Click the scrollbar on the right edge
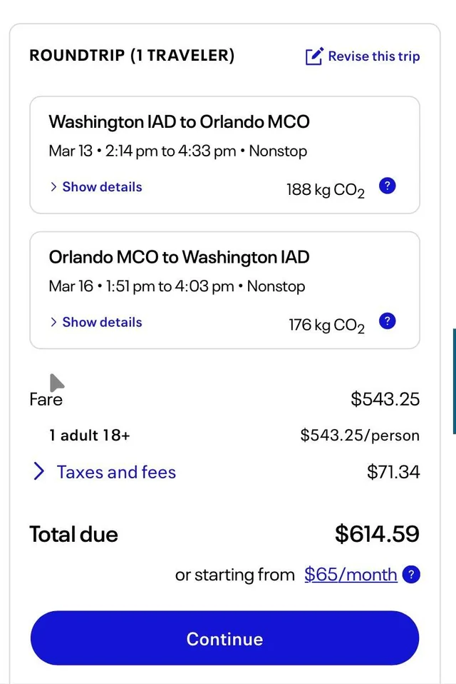Screen dimensions: 456x684 coord(454,382)
